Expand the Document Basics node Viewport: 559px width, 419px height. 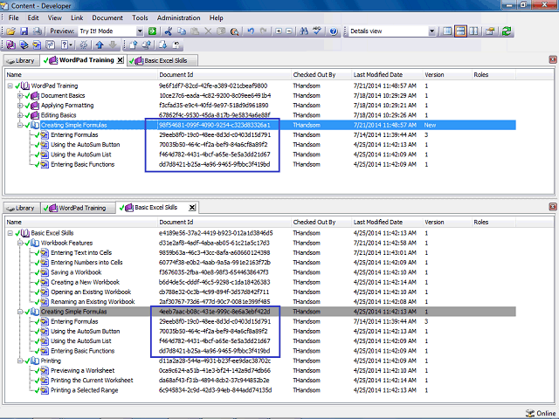[x=20, y=96]
